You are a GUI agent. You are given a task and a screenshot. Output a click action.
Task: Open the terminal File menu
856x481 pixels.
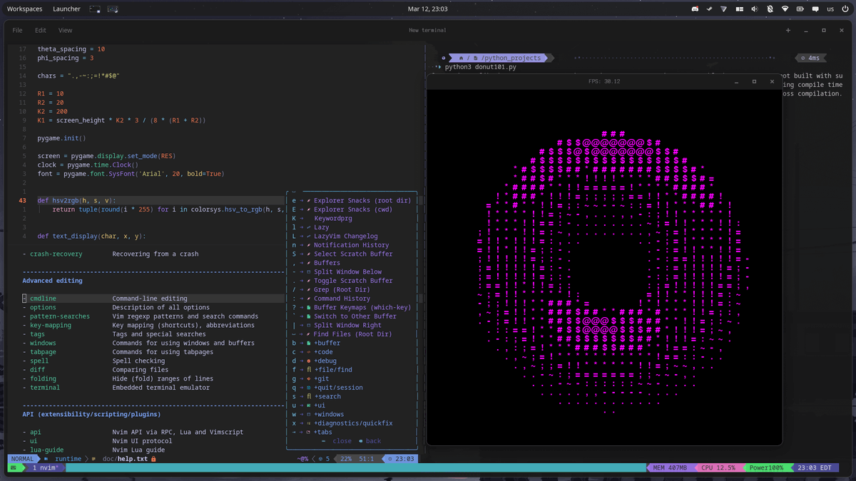point(17,31)
